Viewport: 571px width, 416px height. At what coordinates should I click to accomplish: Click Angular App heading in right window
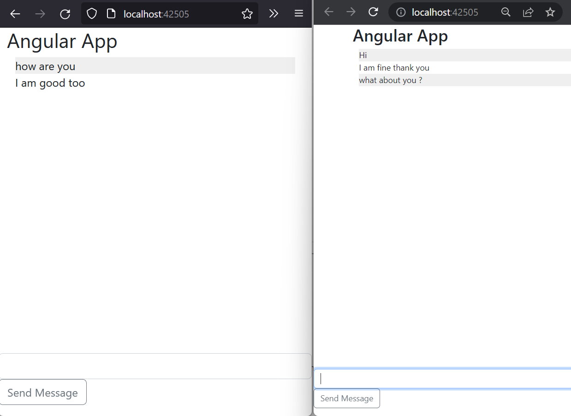(x=400, y=36)
